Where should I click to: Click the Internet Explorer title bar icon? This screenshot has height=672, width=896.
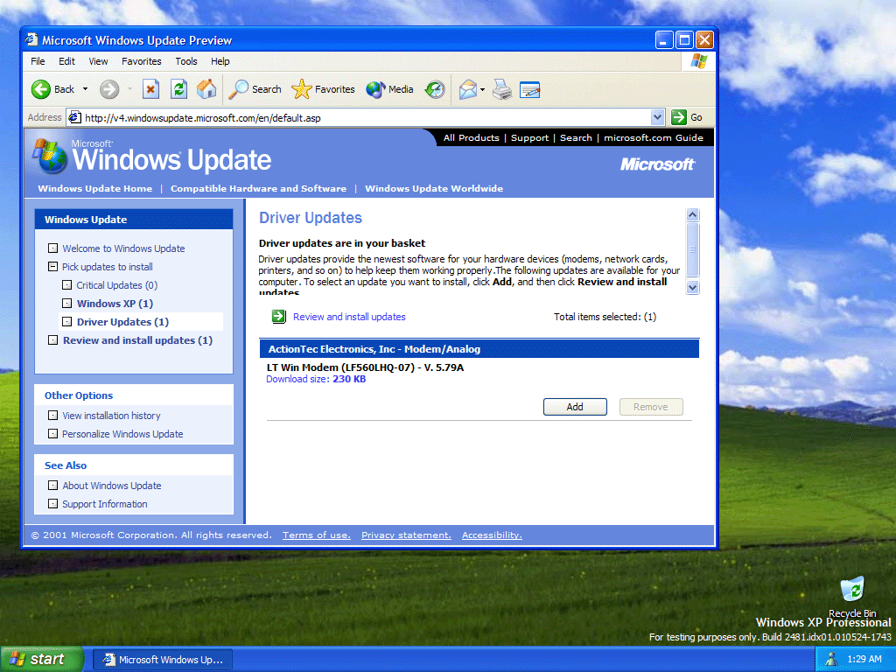pos(31,39)
